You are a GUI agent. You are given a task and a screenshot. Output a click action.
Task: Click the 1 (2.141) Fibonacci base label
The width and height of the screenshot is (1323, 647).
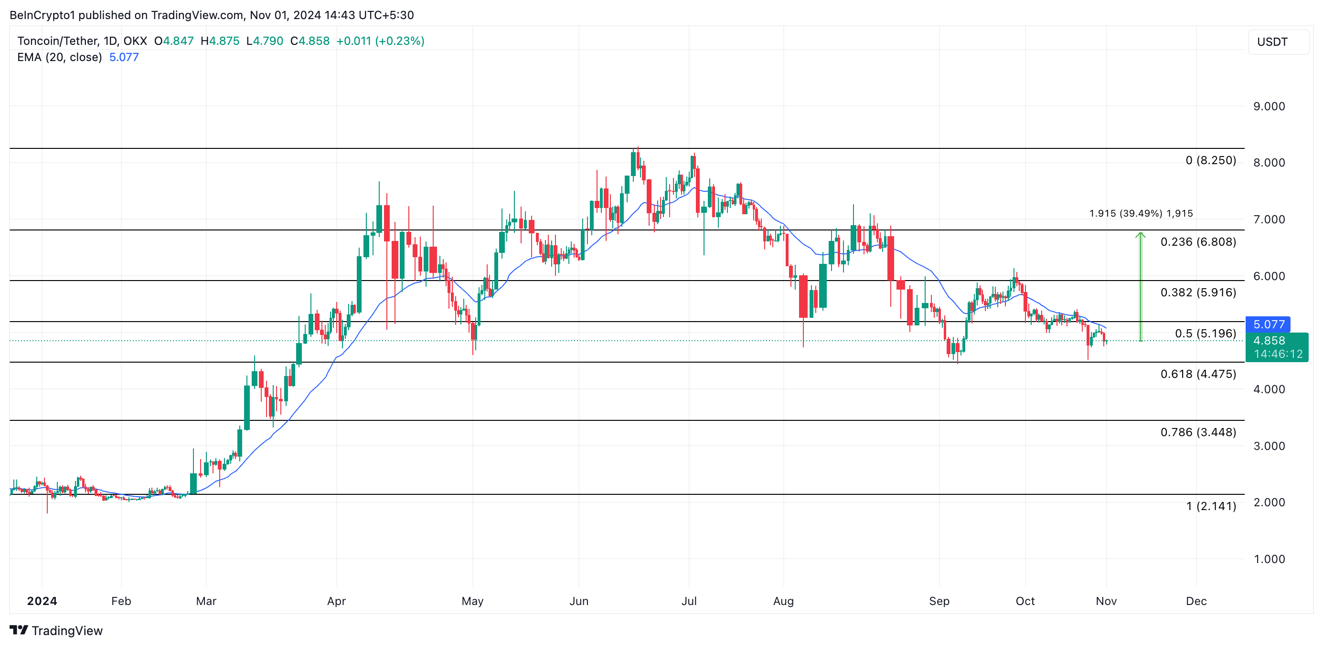(1211, 506)
